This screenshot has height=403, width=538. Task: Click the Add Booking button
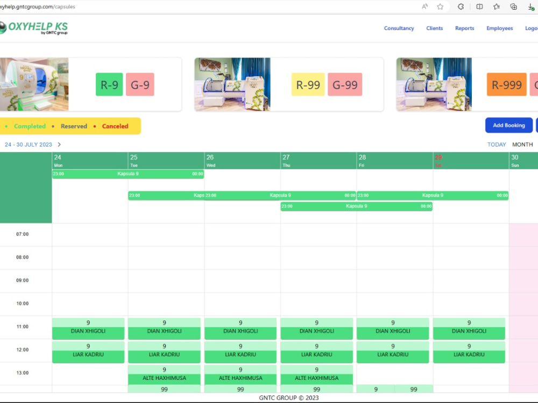[509, 125]
